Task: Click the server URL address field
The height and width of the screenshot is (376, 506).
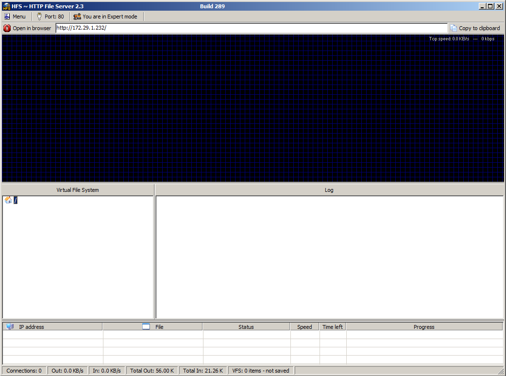Action: coord(251,28)
